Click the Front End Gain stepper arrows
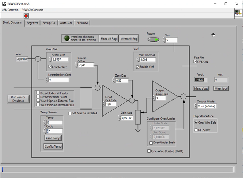The height and width of the screenshot is (178, 243). click(104, 104)
